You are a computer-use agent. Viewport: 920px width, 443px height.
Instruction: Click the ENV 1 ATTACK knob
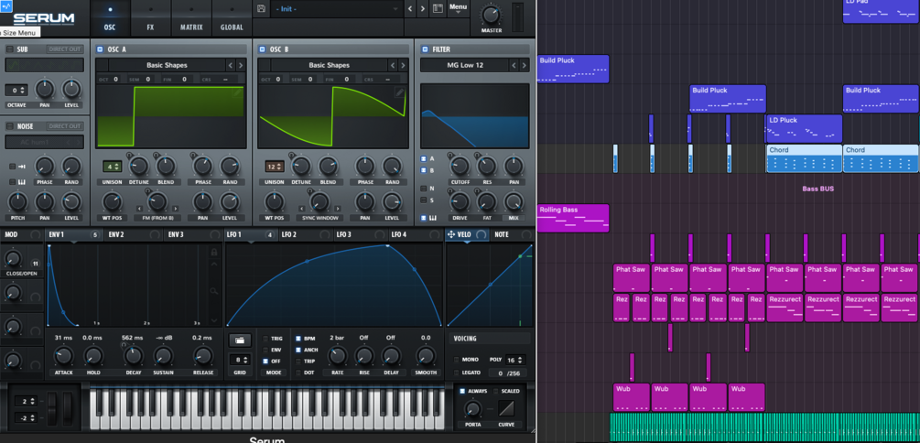coord(63,356)
